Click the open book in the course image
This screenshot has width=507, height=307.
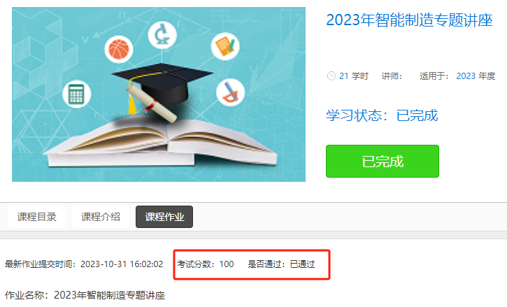[x=160, y=143]
